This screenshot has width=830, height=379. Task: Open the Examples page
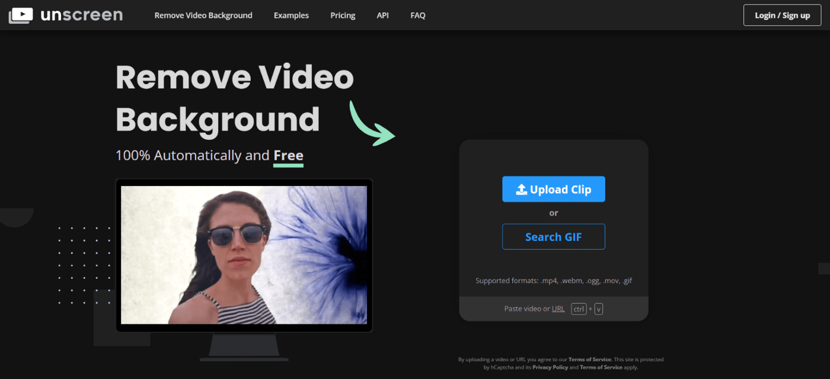pos(291,15)
